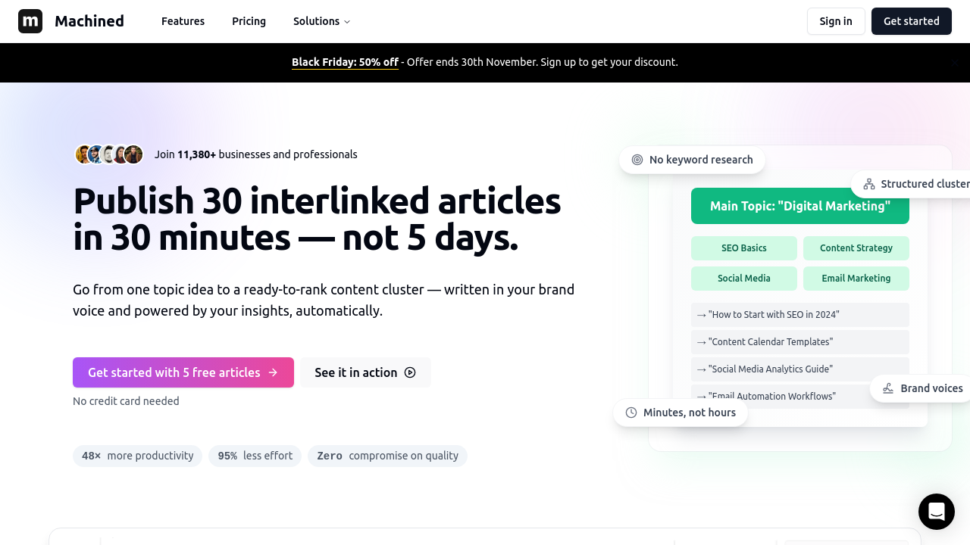Click the clock icon beside Minutes, not hours

tap(631, 413)
